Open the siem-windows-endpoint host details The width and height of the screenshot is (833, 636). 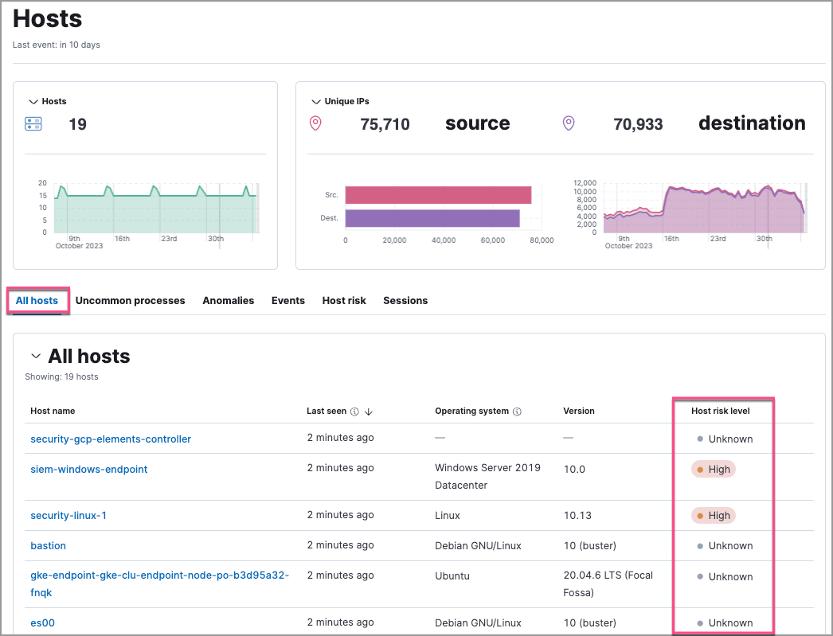point(88,469)
